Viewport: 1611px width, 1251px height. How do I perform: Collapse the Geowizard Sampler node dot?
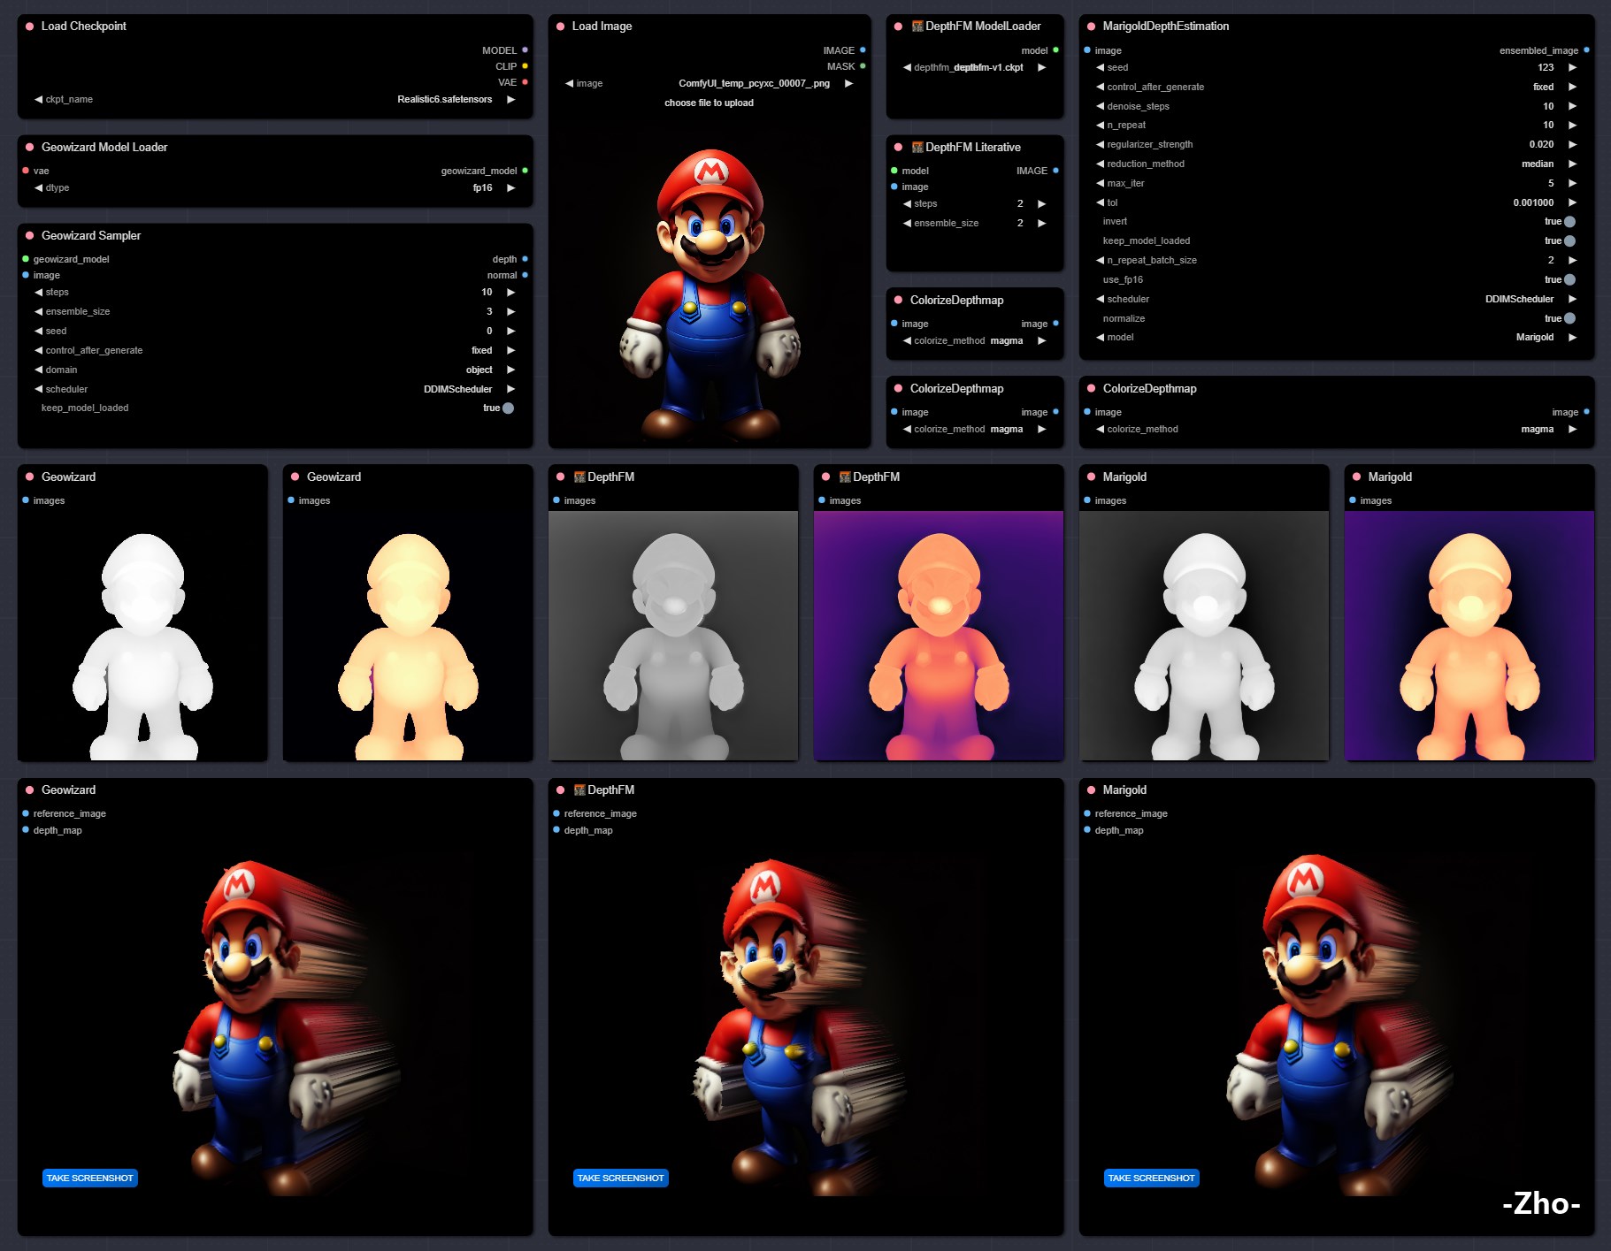coord(30,236)
